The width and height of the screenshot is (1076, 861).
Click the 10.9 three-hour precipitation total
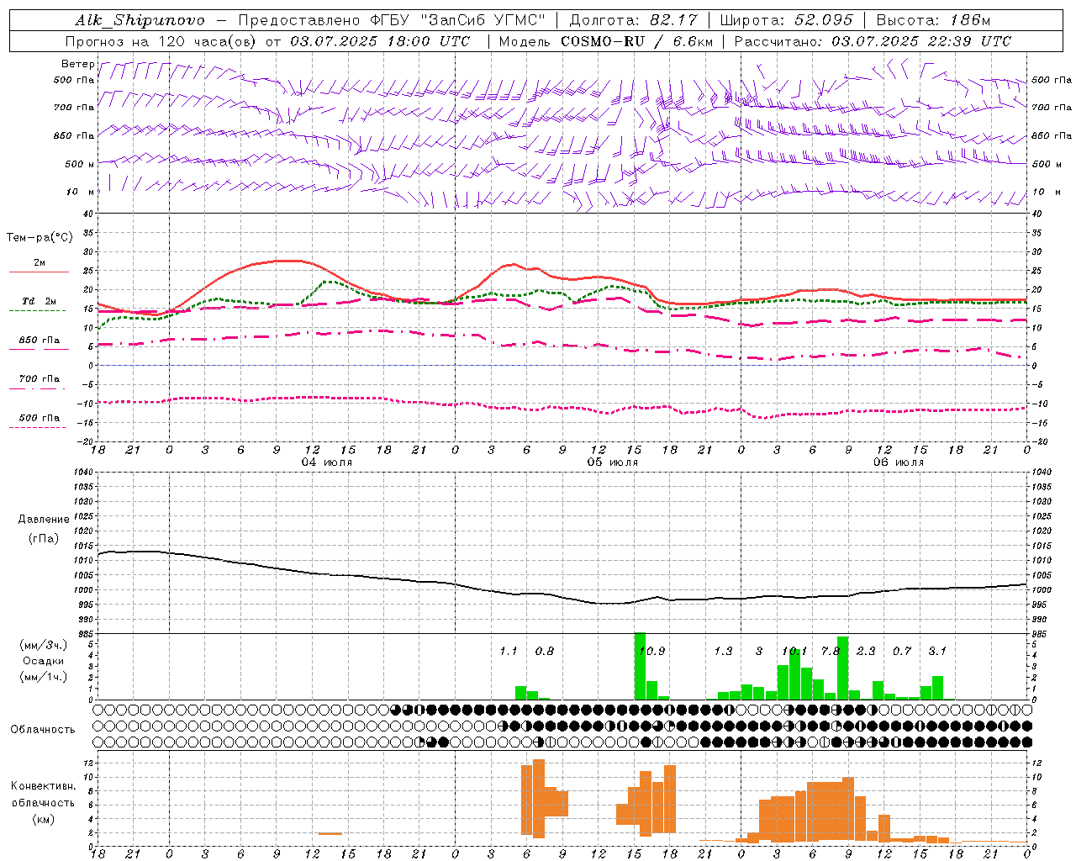tap(651, 651)
